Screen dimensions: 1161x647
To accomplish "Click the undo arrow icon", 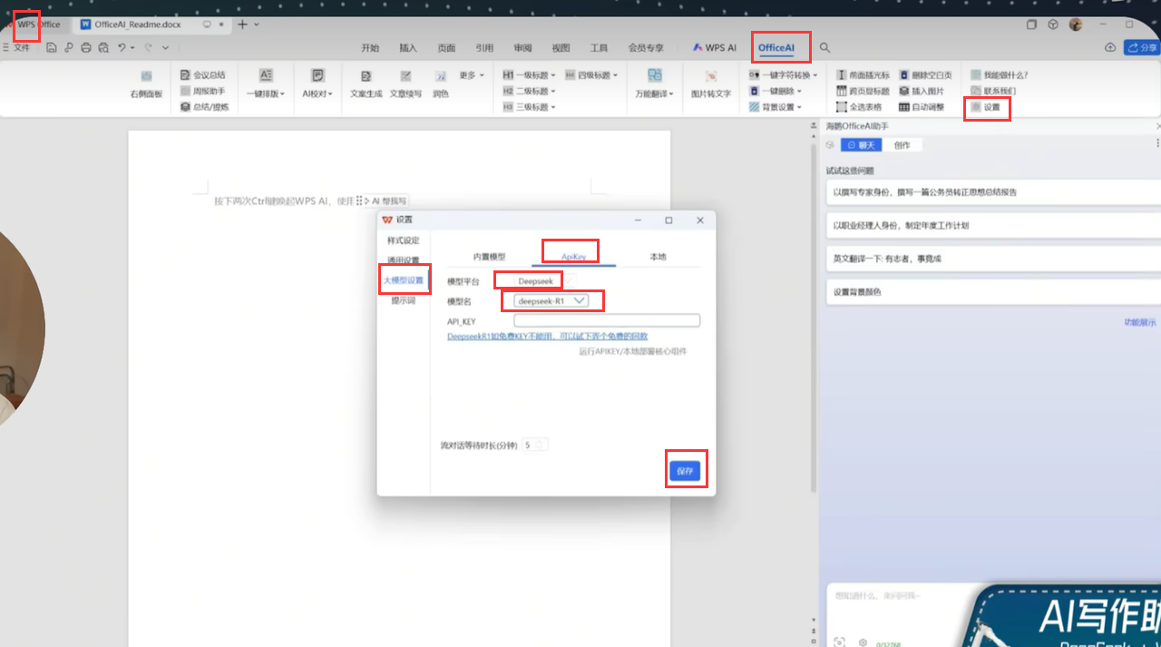I will (122, 47).
